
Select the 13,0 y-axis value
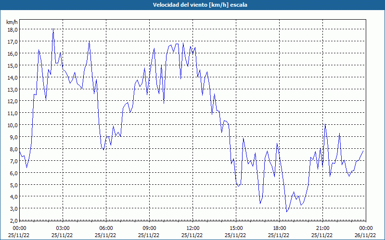pyautogui.click(x=13, y=90)
